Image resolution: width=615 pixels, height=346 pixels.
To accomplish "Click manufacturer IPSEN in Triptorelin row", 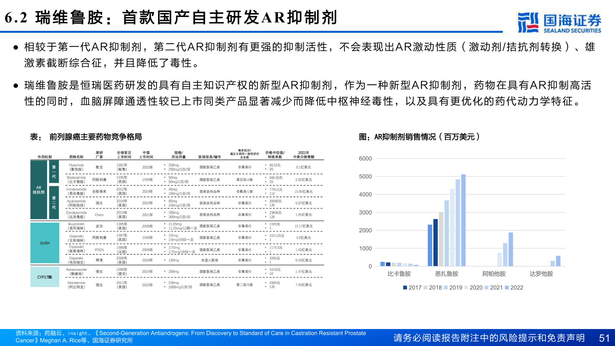I will pos(99,250).
